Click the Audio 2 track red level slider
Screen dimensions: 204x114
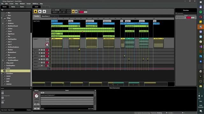(x=47, y=50)
